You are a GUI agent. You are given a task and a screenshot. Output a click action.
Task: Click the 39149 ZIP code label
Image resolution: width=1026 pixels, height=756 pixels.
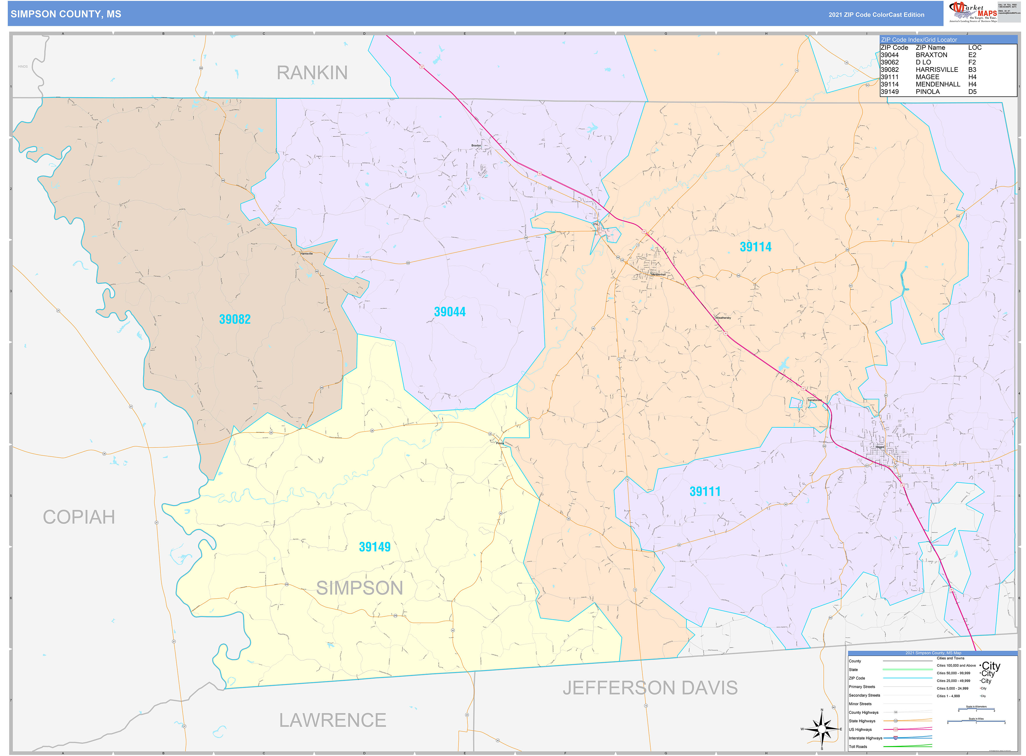click(375, 547)
